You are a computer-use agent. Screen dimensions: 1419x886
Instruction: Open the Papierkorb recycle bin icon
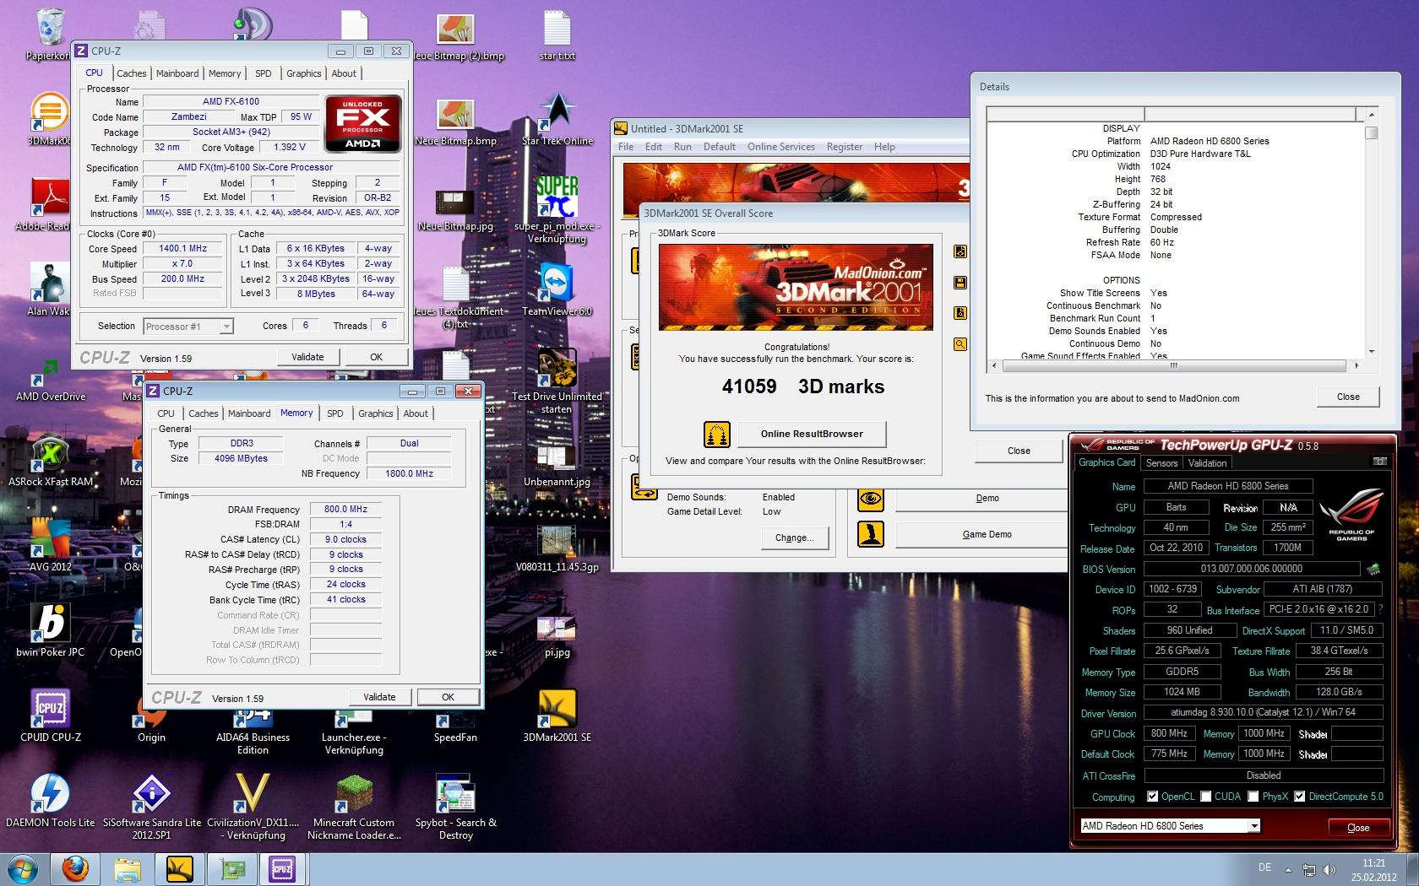[49, 34]
